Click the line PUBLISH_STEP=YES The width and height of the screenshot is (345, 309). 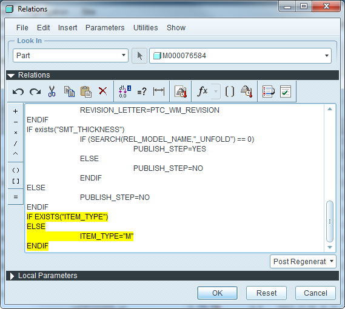click(170, 149)
